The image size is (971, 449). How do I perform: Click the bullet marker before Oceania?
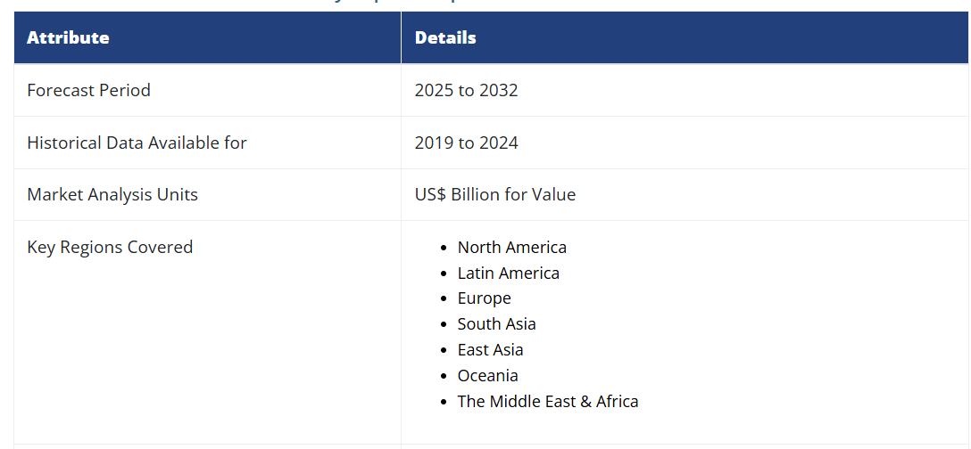[444, 377]
